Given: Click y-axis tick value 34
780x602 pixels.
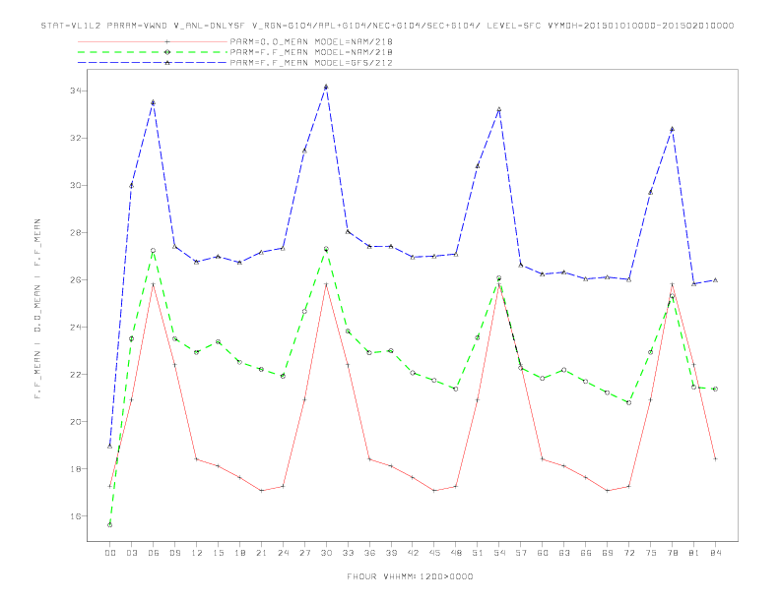Looking at the screenshot, I should (76, 90).
